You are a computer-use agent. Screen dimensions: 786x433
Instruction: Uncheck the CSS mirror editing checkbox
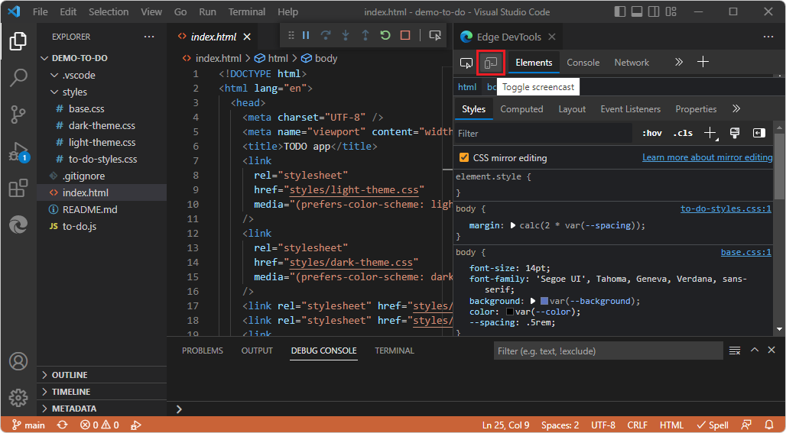click(x=464, y=158)
